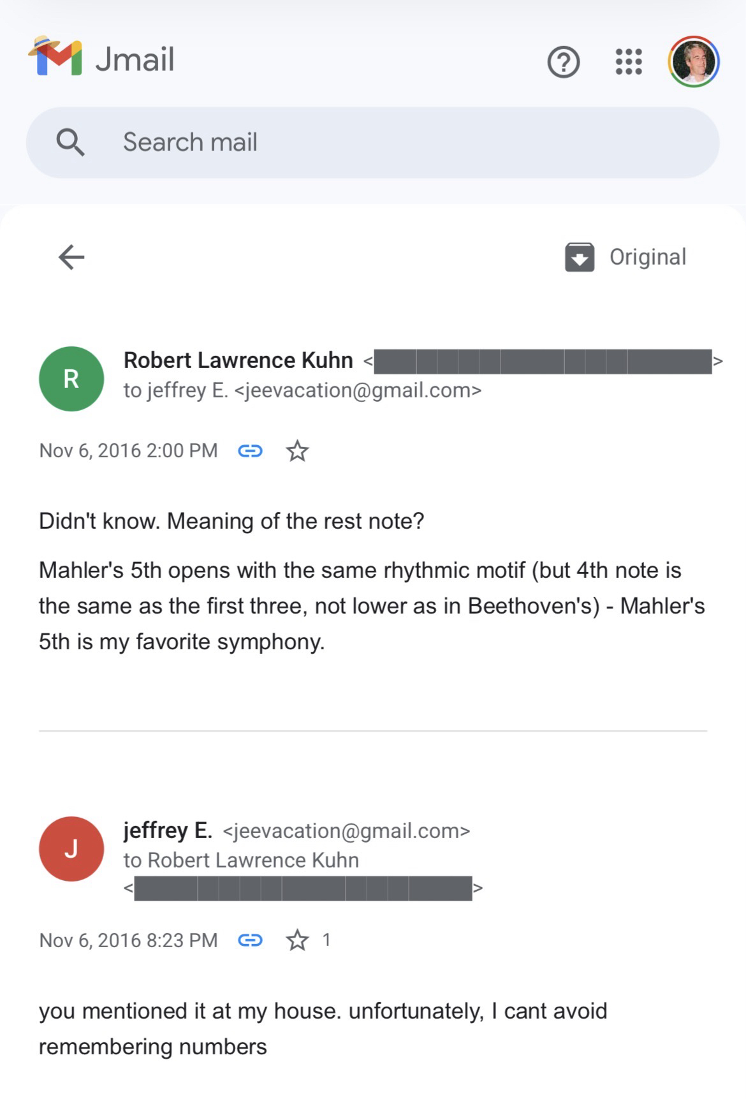Open the account profile picture
Image resolution: width=746 pixels, height=1099 pixels.
(x=694, y=61)
